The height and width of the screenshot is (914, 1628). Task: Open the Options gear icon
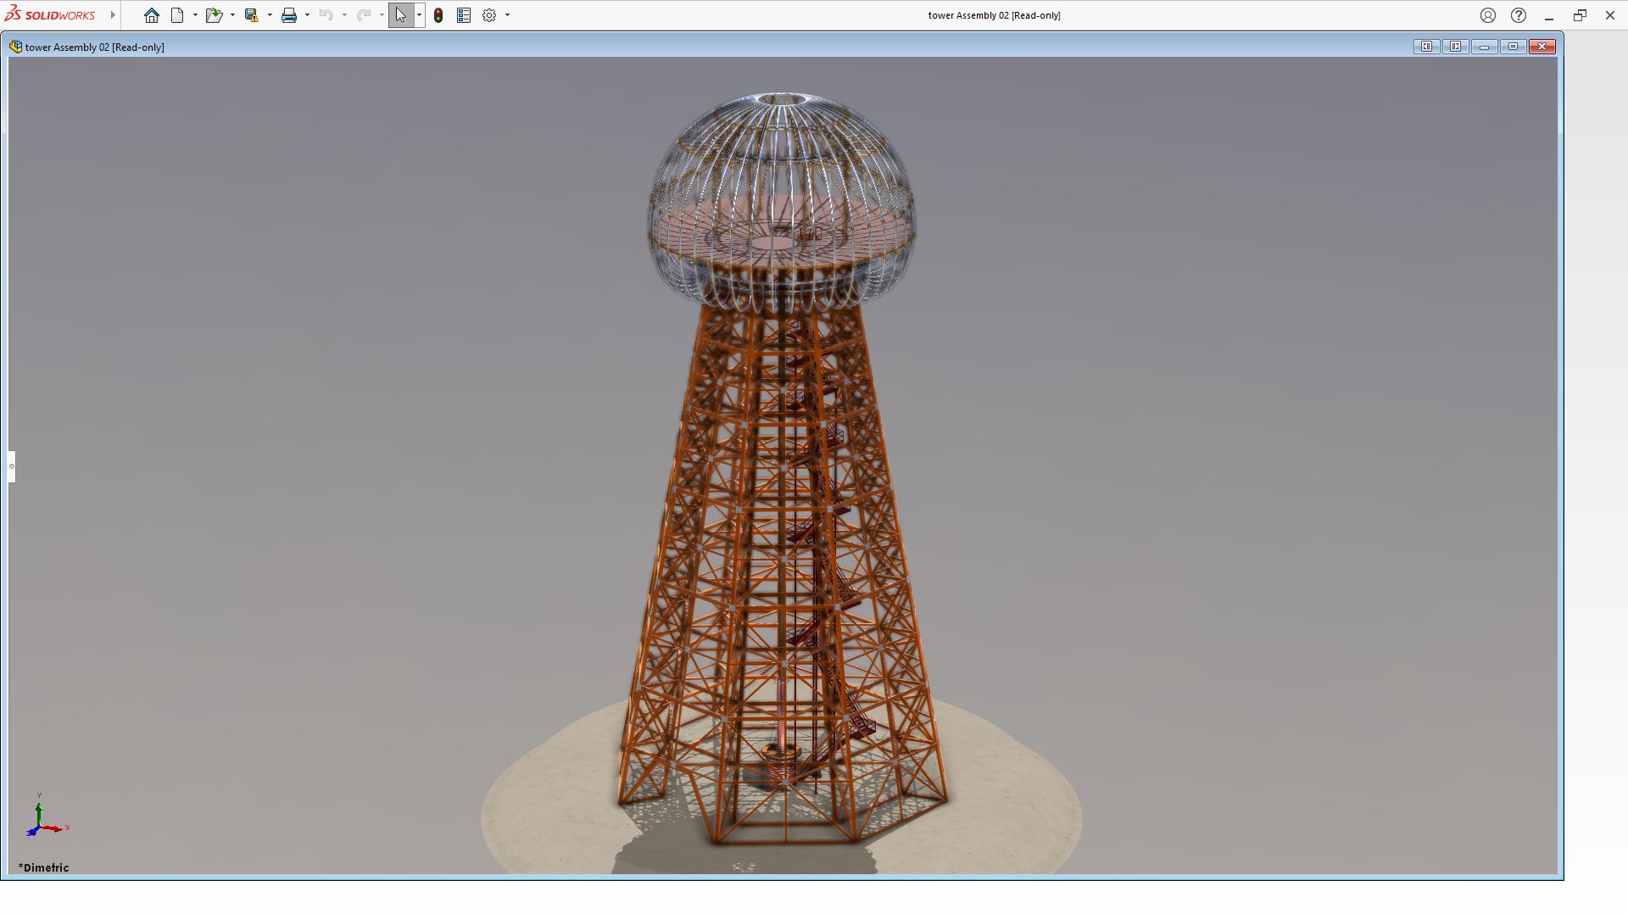[489, 15]
